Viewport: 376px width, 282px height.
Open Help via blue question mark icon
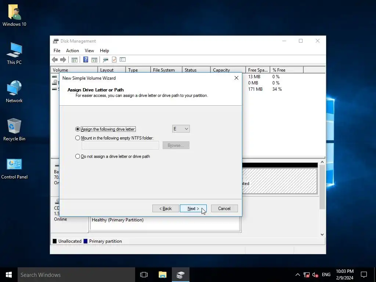pyautogui.click(x=86, y=59)
